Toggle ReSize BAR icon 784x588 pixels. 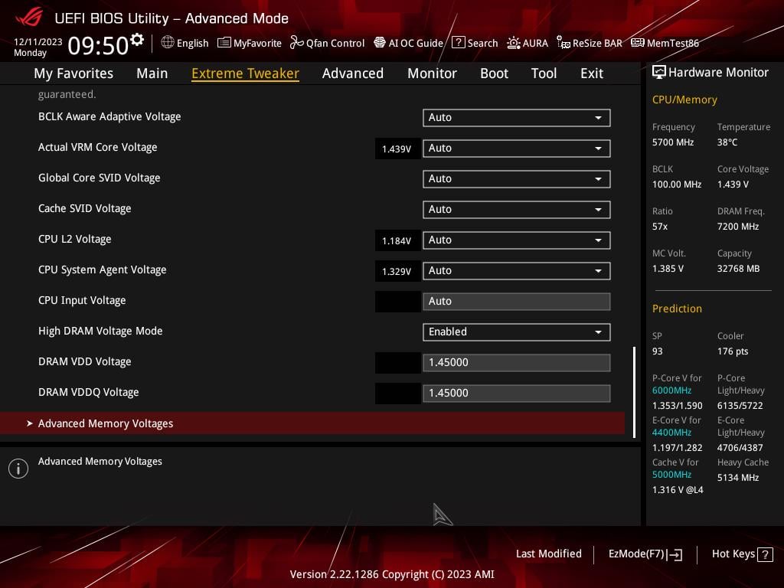point(563,43)
